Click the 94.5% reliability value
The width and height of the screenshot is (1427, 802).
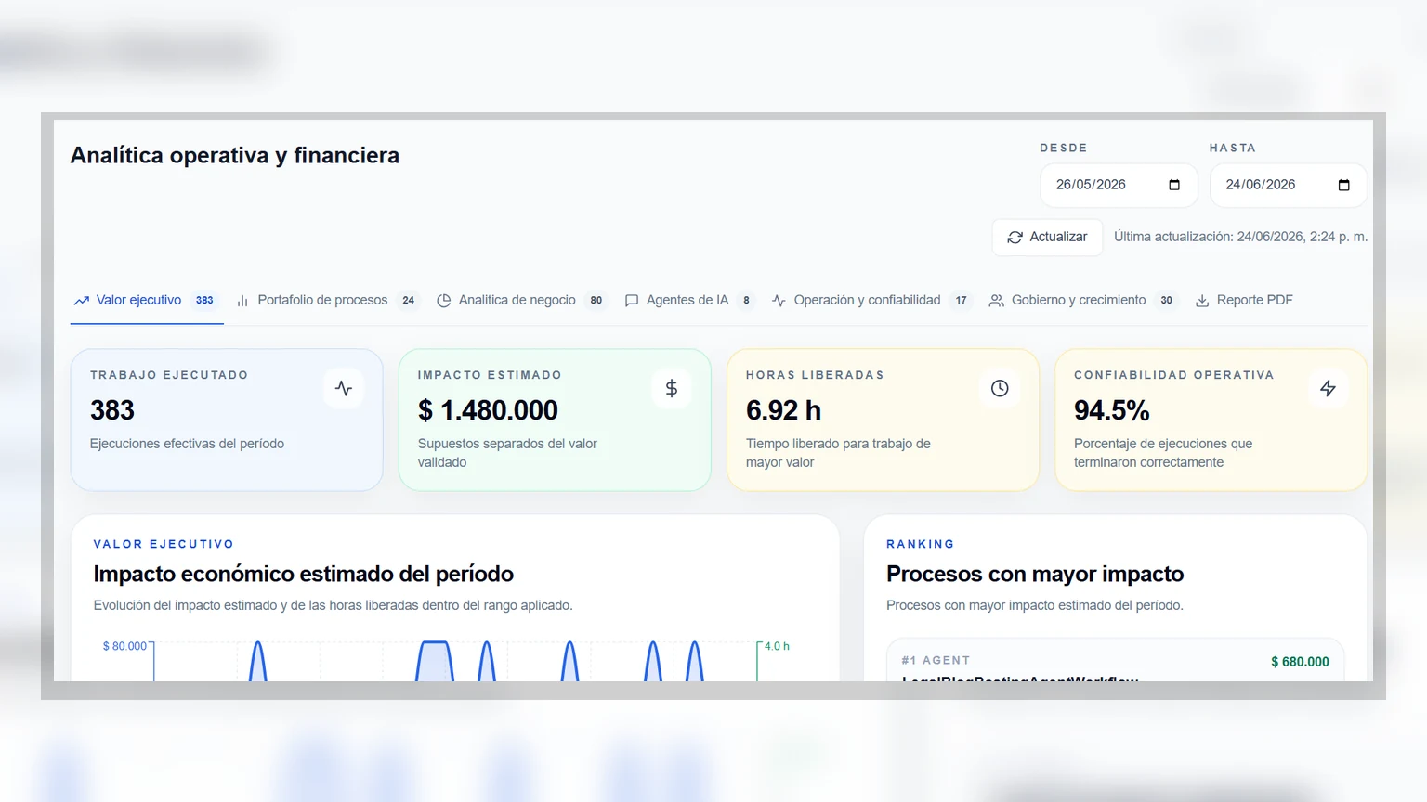coord(1112,410)
